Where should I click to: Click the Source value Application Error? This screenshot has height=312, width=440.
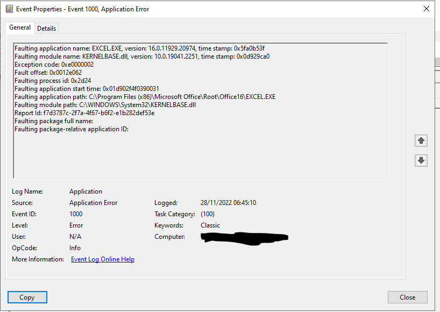pos(94,203)
